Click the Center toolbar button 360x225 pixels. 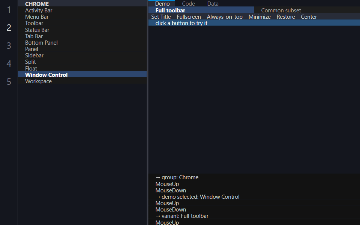click(x=309, y=17)
